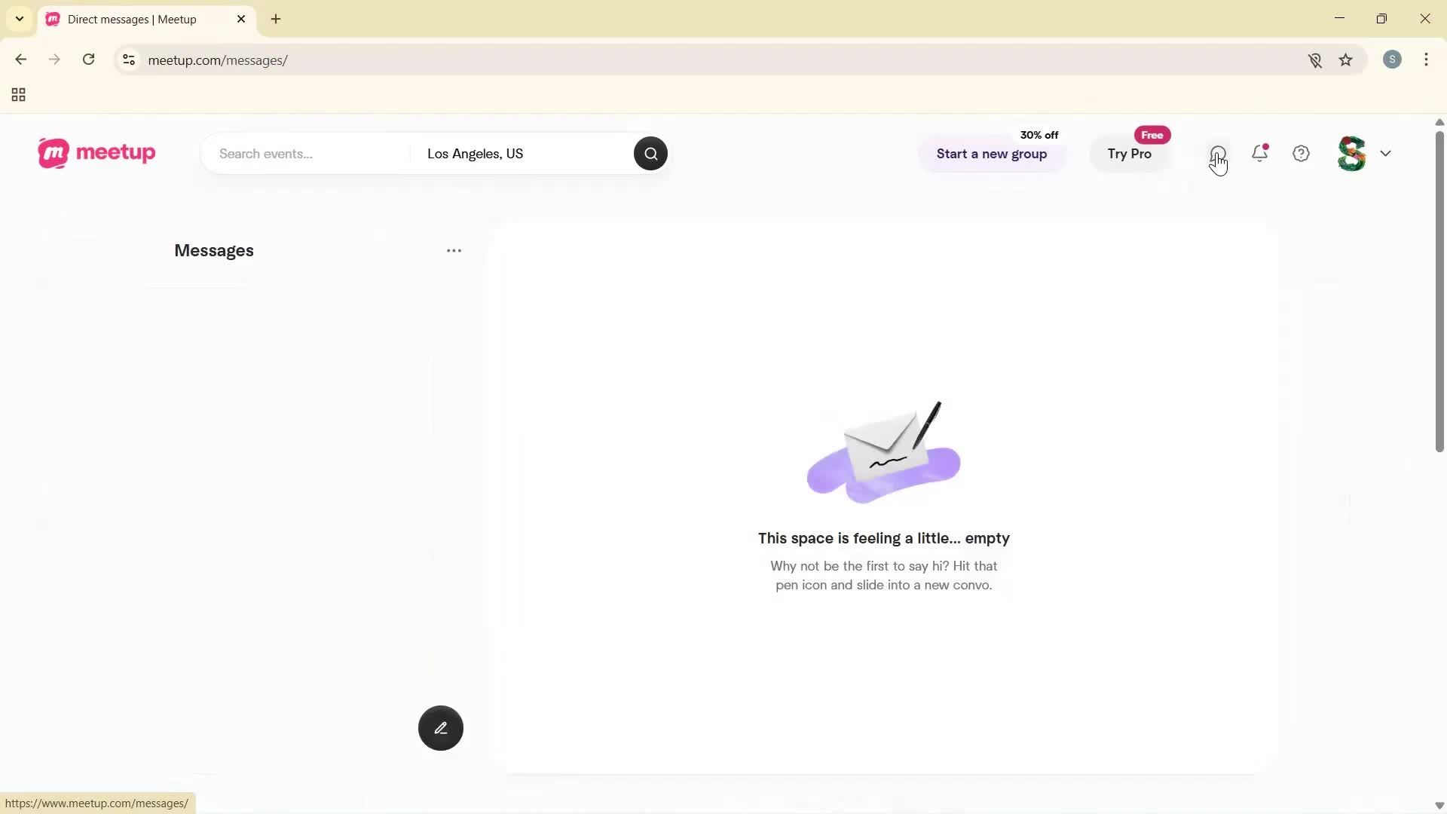This screenshot has width=1447, height=814.
Task: Open the browser tab search dropdown
Action: [19, 18]
